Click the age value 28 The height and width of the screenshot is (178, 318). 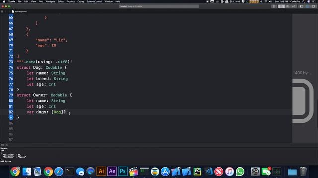tap(54, 45)
